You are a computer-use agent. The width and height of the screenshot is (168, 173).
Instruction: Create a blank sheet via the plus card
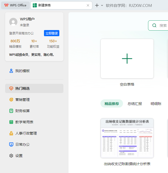coord(127,59)
